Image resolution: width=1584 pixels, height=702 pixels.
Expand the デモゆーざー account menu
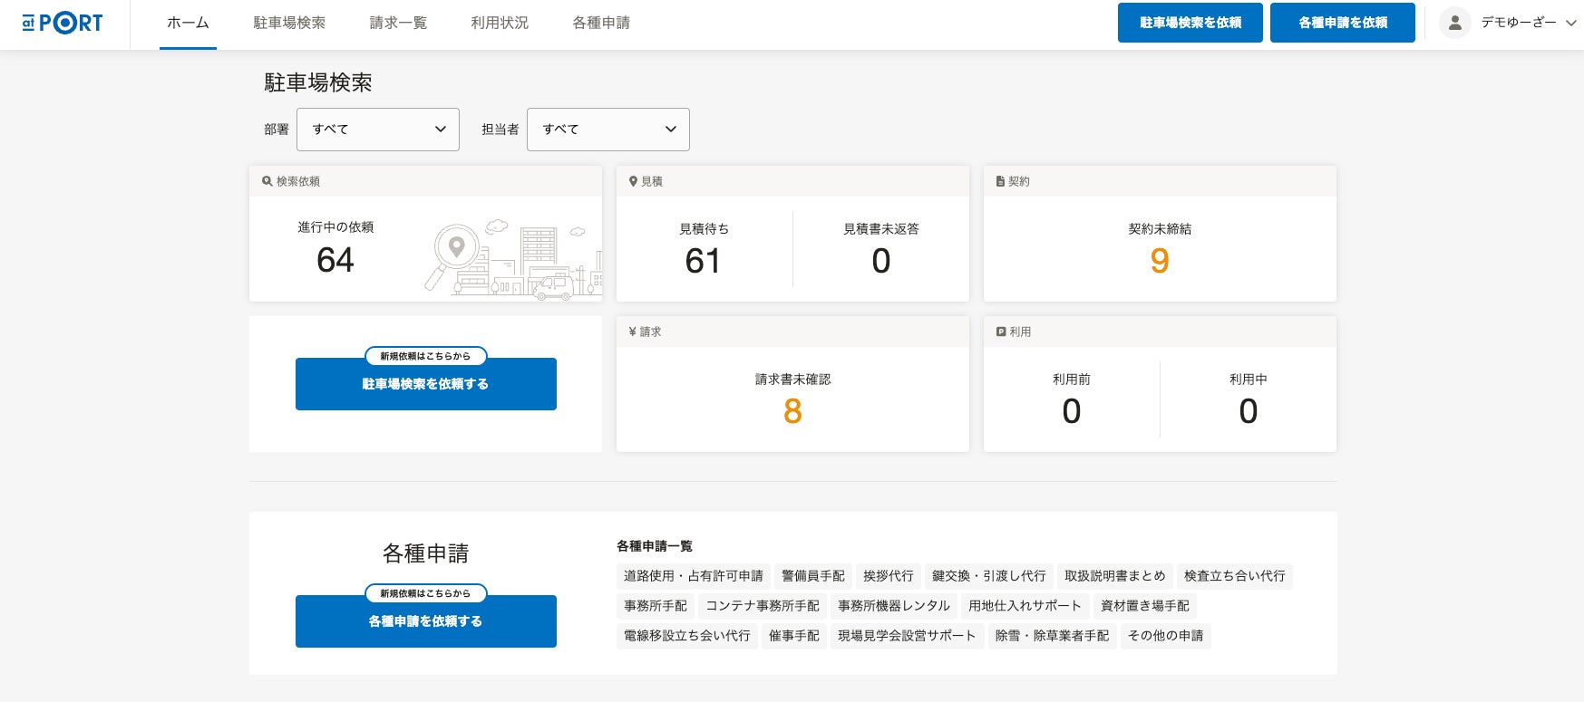pos(1528,23)
